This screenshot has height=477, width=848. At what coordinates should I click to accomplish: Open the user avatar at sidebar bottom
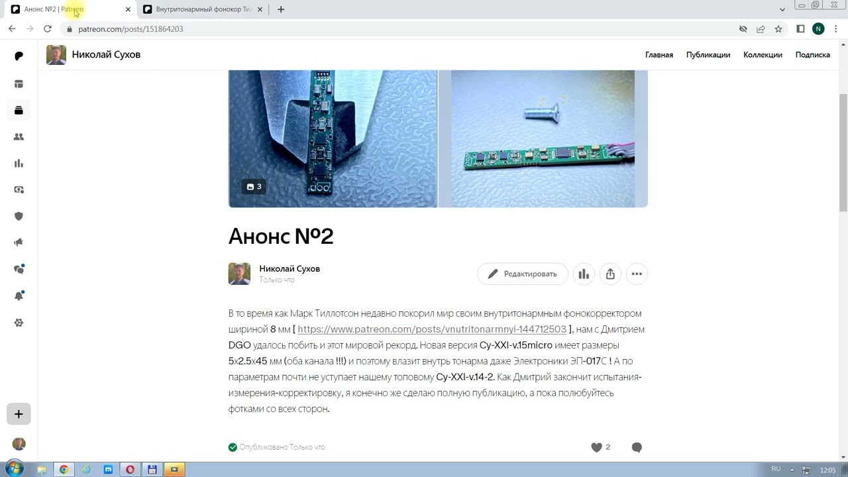pos(19,443)
